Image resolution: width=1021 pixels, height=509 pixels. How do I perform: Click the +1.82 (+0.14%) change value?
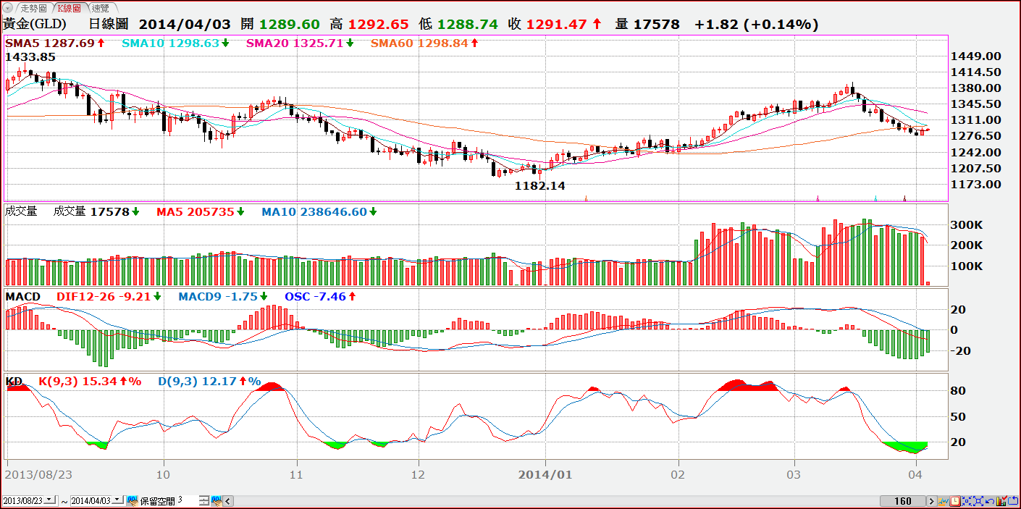tap(757, 24)
